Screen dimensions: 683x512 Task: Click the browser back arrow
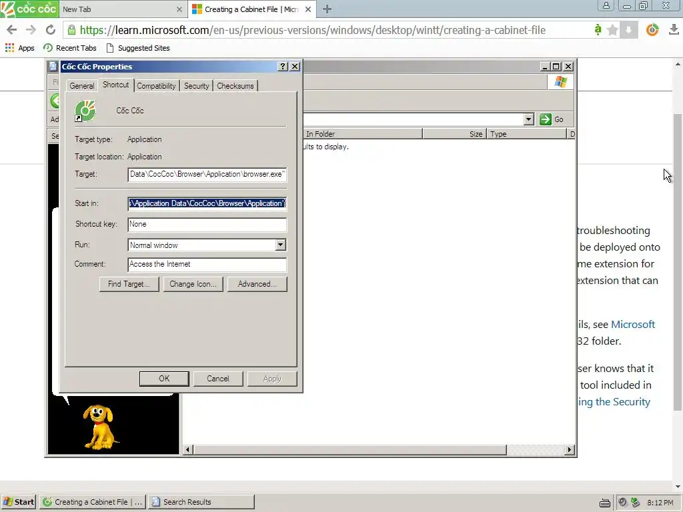pyautogui.click(x=12, y=29)
